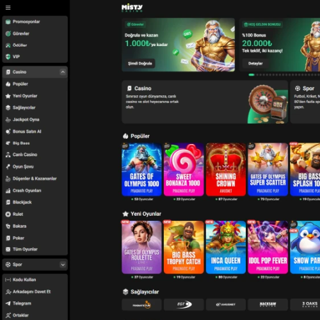Click the Yeni Oyunlar star icon in sidebar
320x320 pixels.
click(8, 96)
